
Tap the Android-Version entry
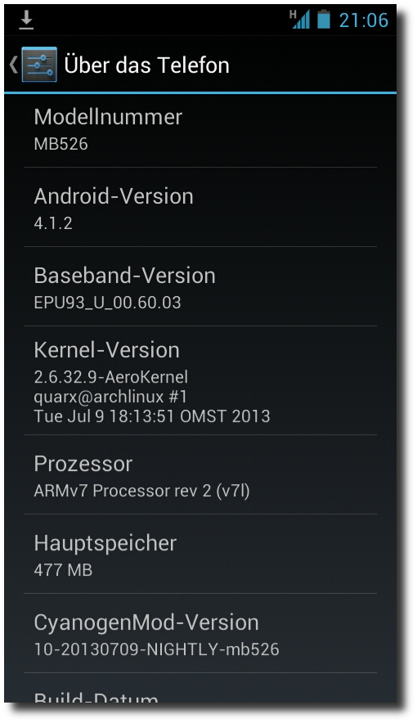click(200, 207)
